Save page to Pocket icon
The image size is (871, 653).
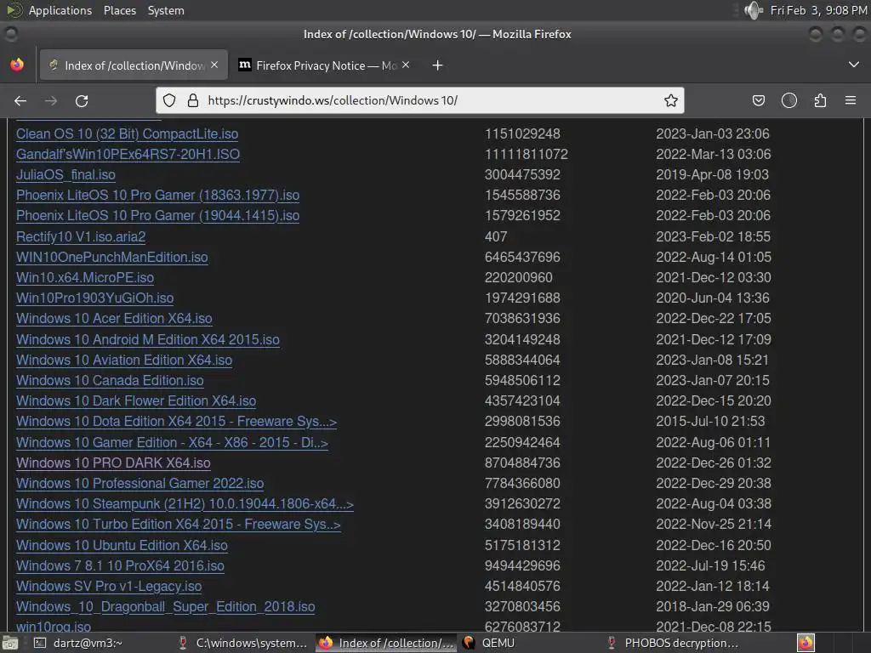pos(758,100)
